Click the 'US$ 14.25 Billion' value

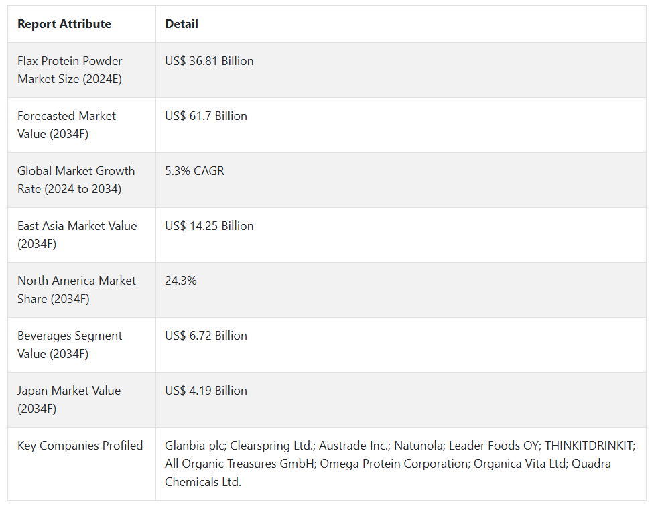coord(209,226)
